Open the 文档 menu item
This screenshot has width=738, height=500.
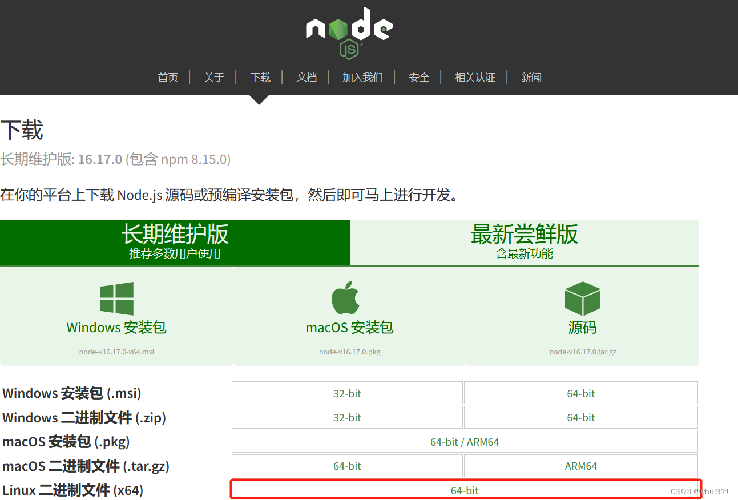pos(307,77)
